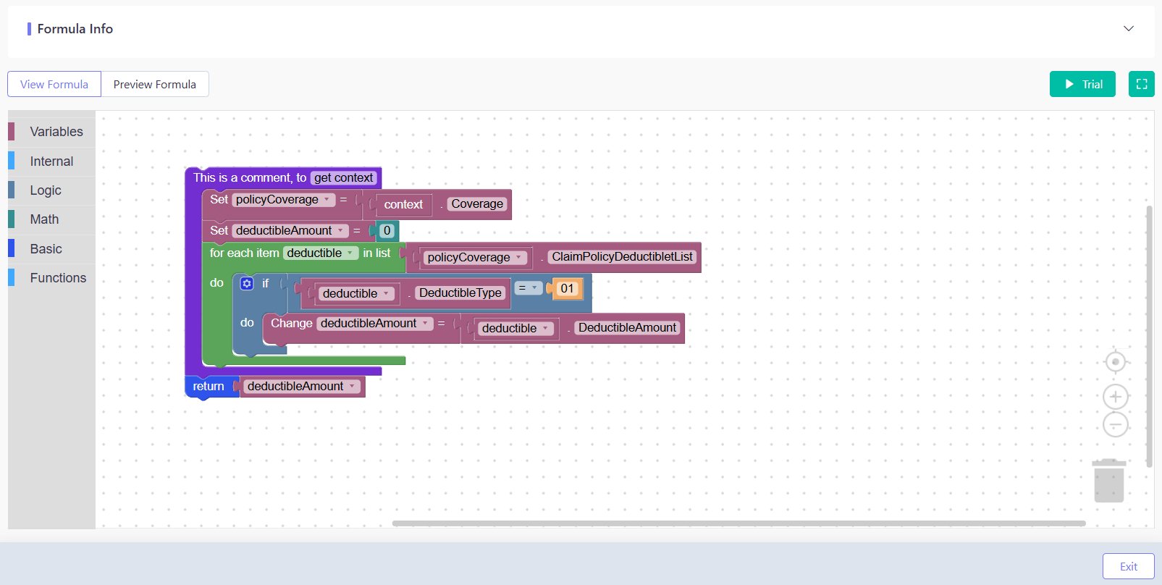
Task: Click the Trial play icon button
Action: tap(1082, 84)
